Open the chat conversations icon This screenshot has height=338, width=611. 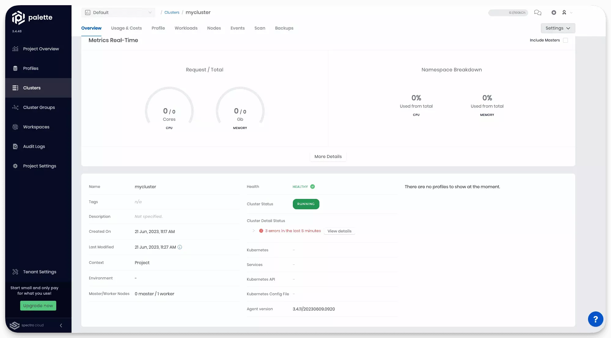tap(538, 13)
